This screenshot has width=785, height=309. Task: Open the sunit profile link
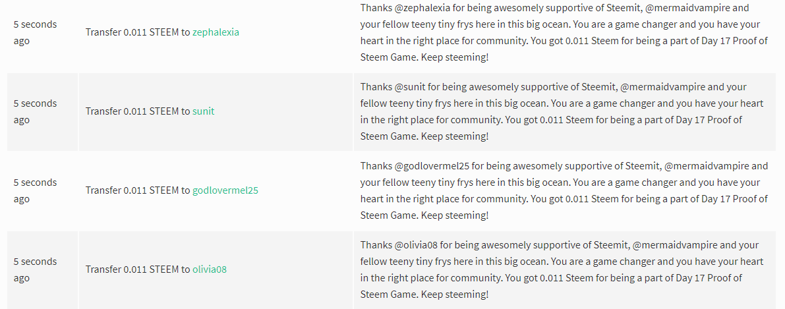tap(203, 111)
